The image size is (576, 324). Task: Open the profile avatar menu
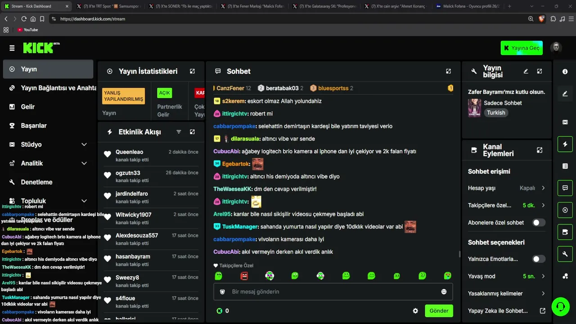pyautogui.click(x=556, y=48)
